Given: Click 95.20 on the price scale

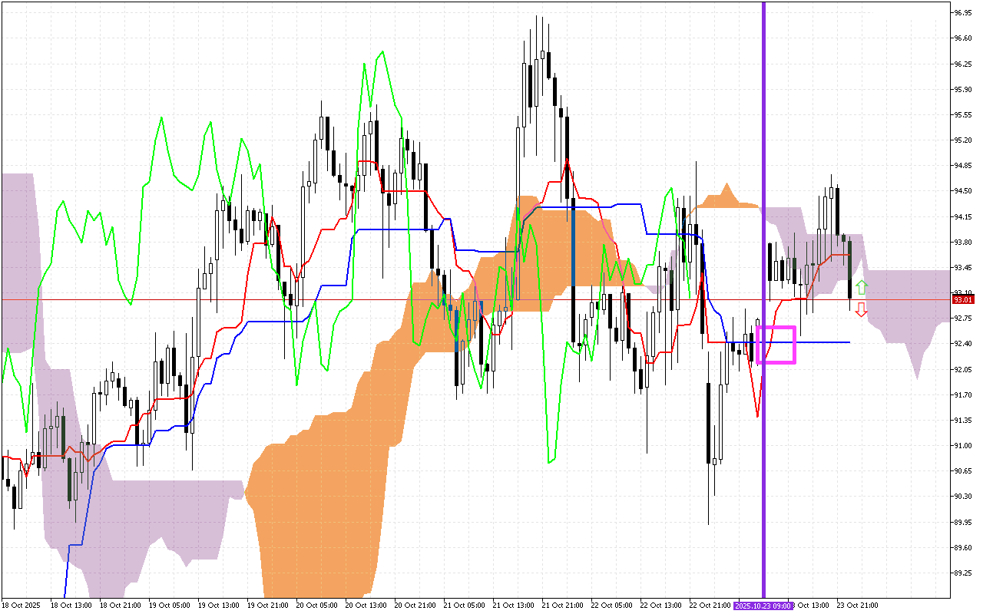Looking at the screenshot, I should (963, 140).
